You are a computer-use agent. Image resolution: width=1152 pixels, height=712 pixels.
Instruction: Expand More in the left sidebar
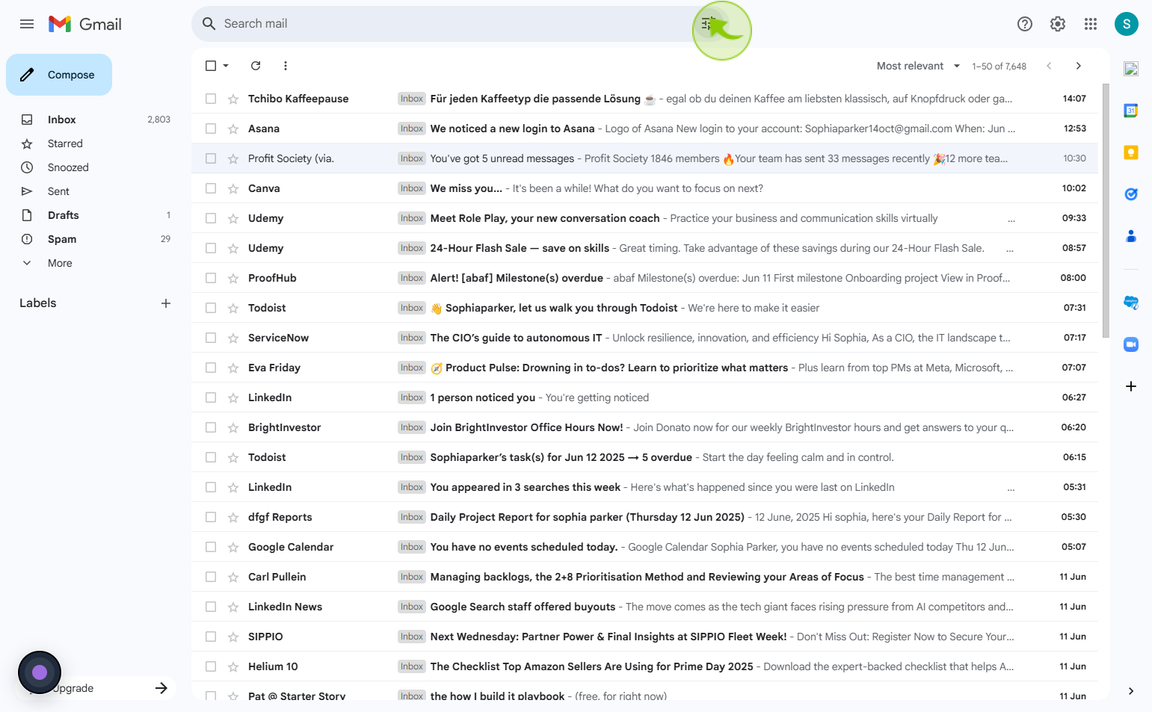pyautogui.click(x=60, y=263)
